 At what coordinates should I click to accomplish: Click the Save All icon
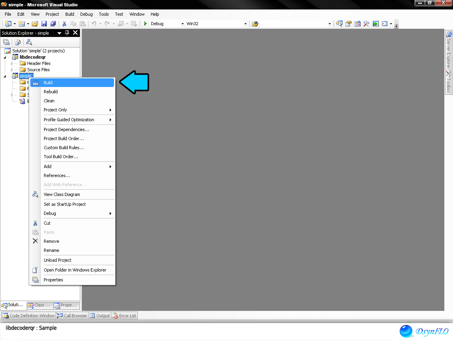(x=53, y=24)
